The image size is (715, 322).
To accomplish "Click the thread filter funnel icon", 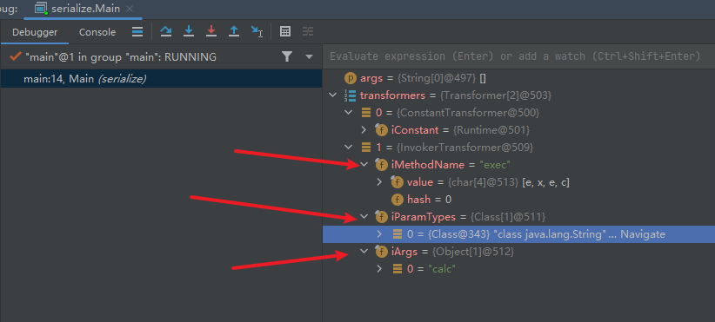I will 287,56.
